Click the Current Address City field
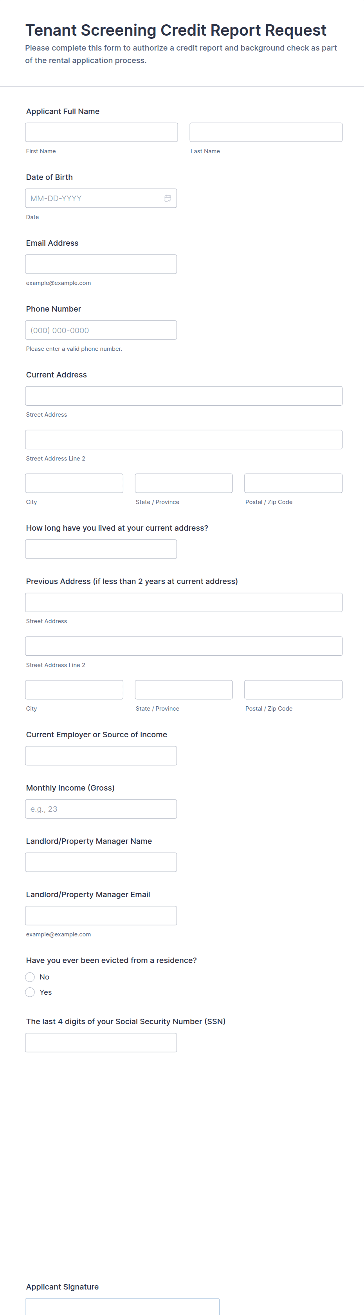The image size is (364, 1315). coord(74,483)
